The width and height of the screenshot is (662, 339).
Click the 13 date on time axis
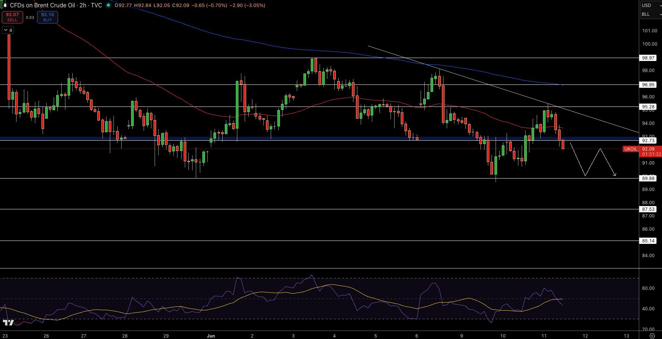(626, 336)
